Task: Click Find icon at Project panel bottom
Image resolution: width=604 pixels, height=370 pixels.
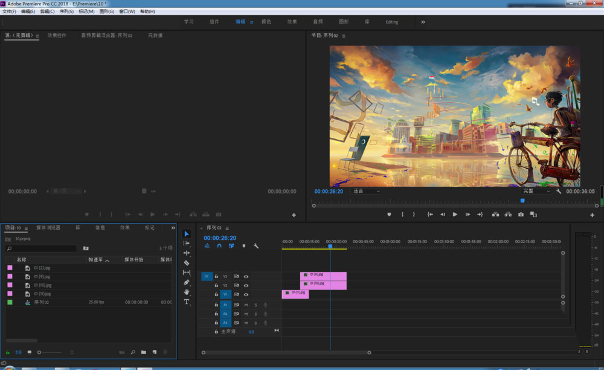Action: (133, 352)
